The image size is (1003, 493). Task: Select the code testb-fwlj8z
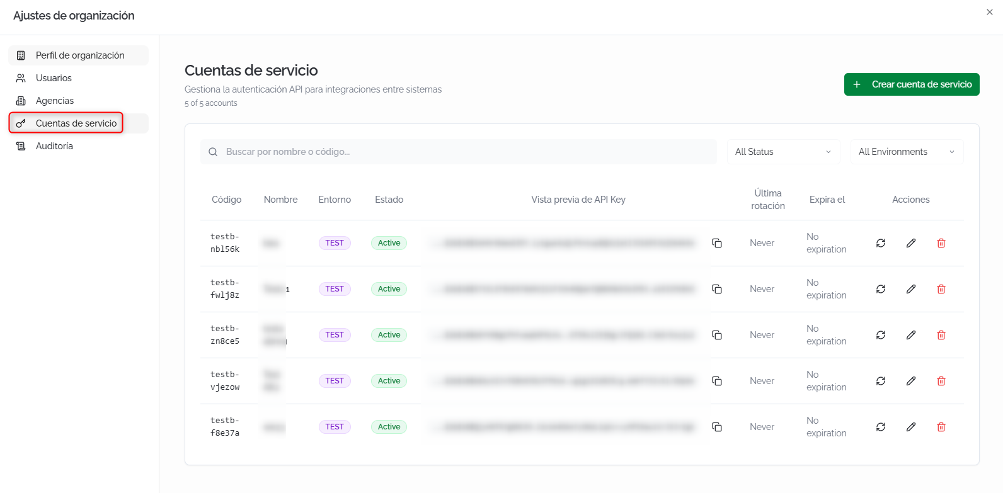point(225,289)
